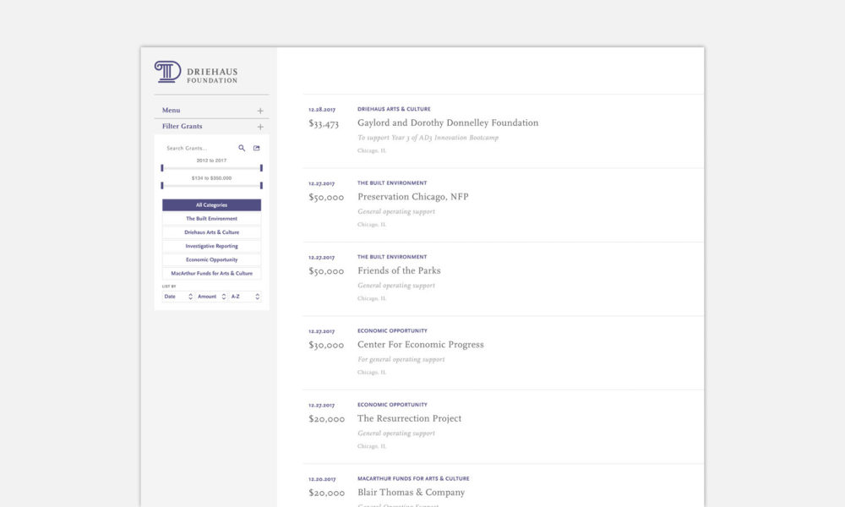The height and width of the screenshot is (507, 845).
Task: Select the All Categories filter
Action: 210,204
